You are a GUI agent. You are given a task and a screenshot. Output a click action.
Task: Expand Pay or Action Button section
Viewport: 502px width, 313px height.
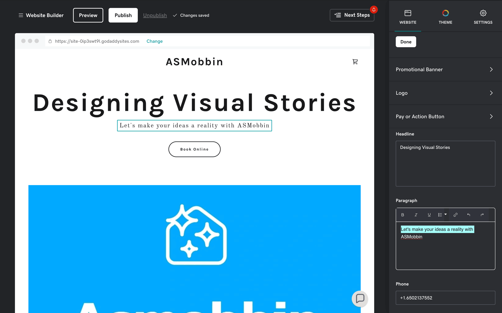coord(445,116)
